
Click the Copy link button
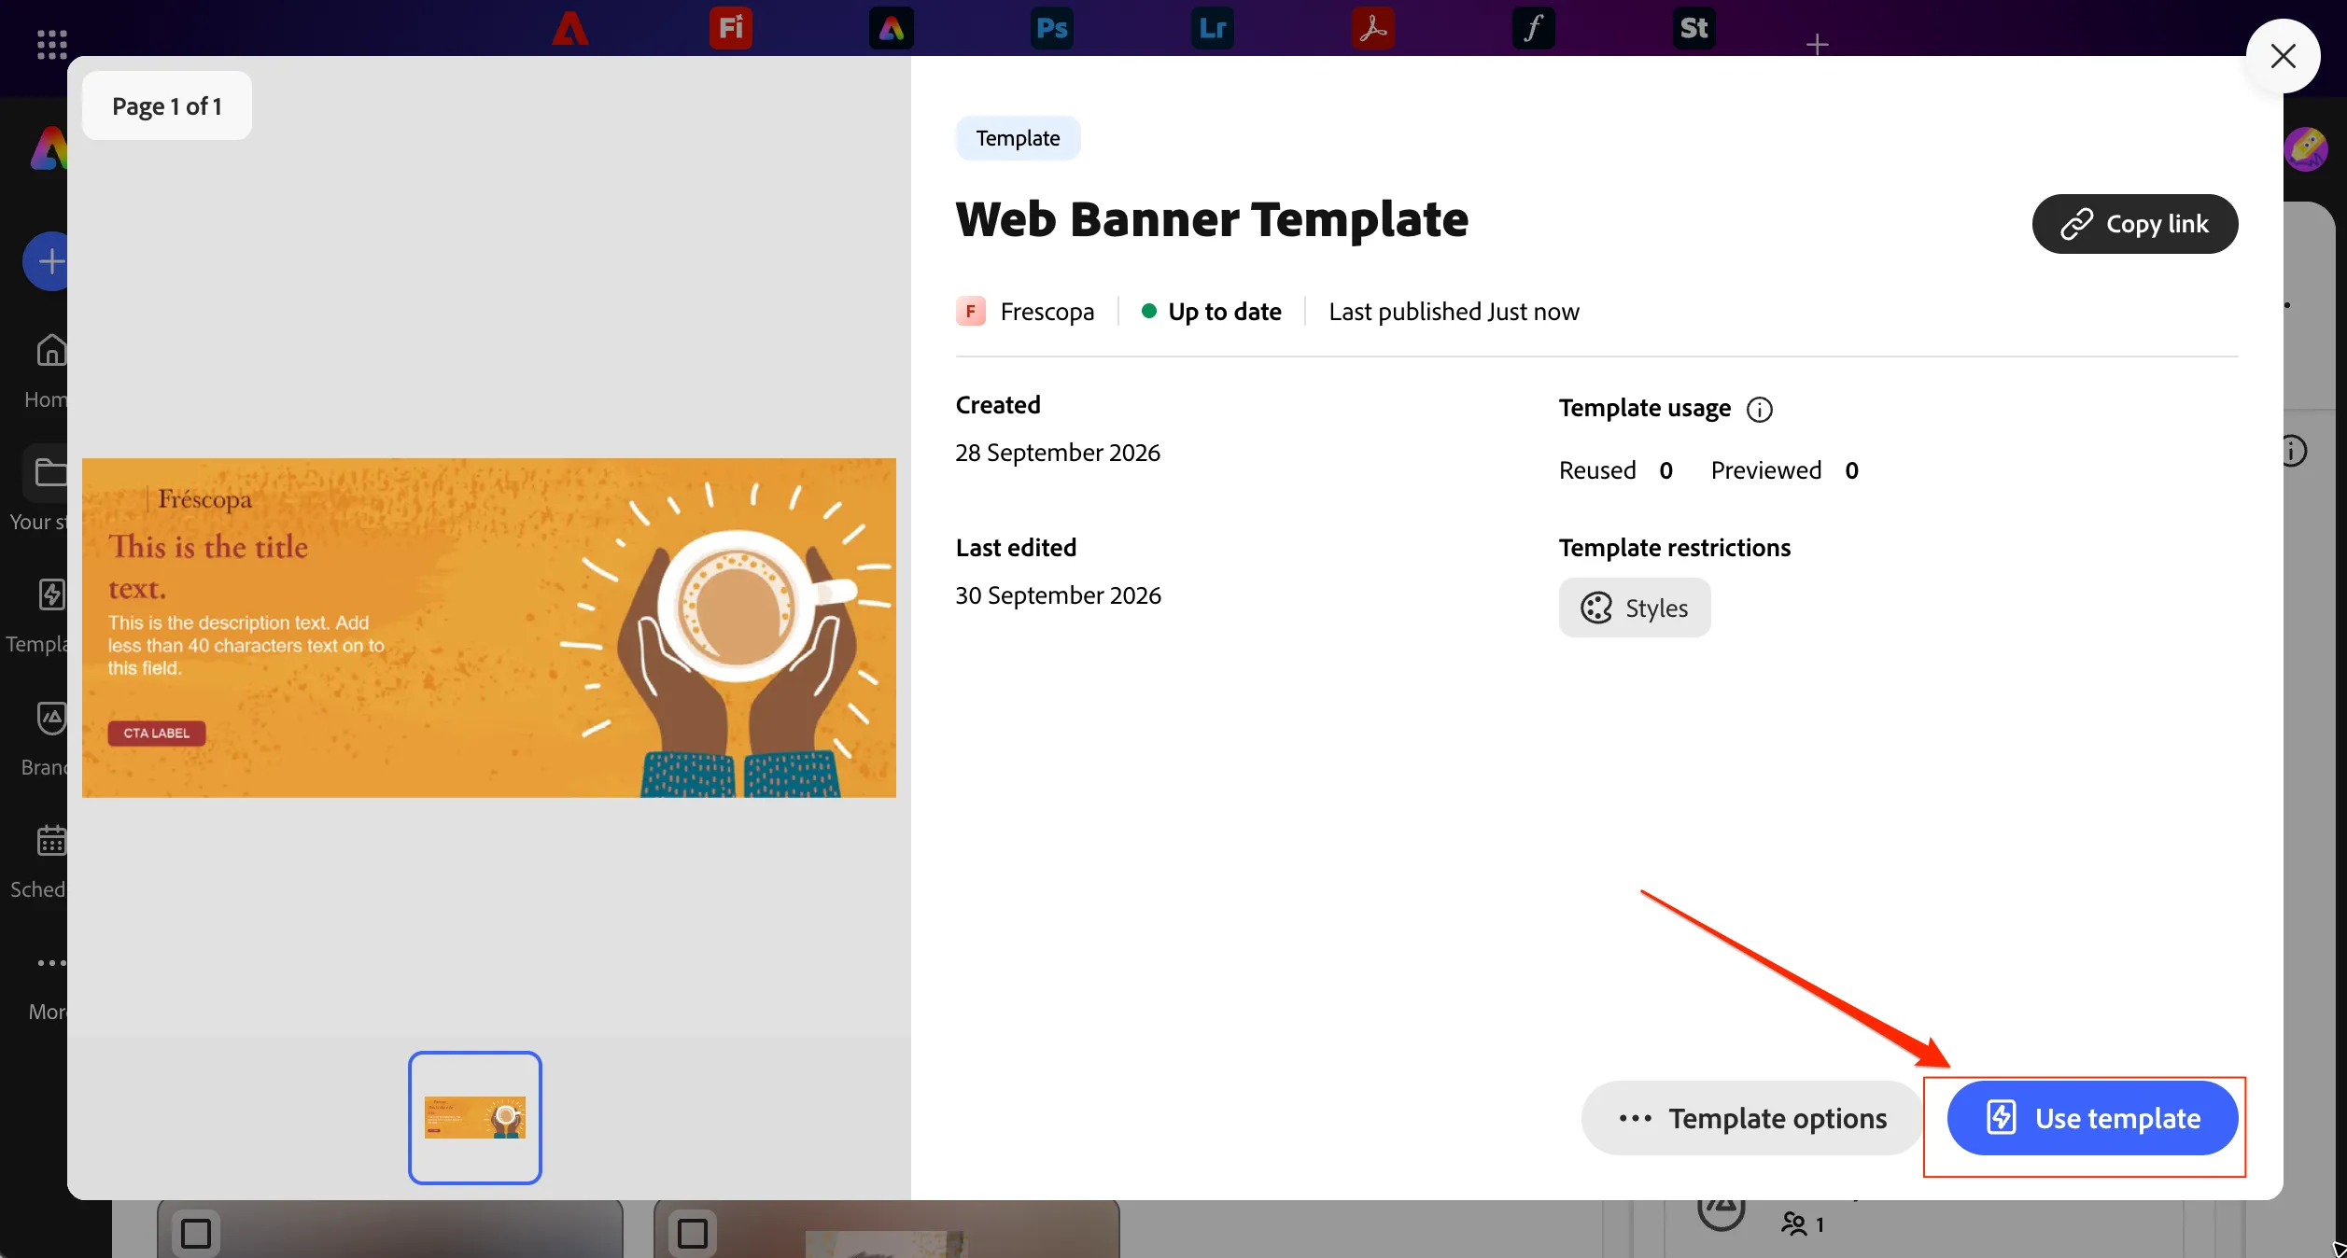click(x=2135, y=224)
